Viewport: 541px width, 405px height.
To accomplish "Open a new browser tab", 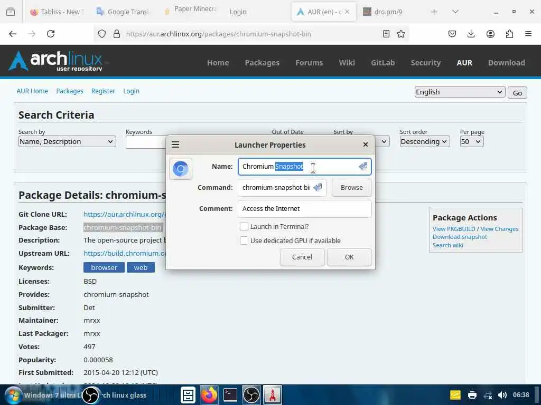I will 434,12.
